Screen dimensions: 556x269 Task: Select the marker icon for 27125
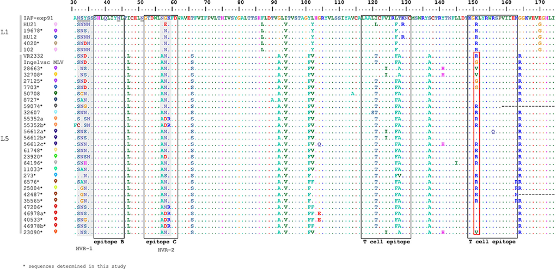(56, 81)
